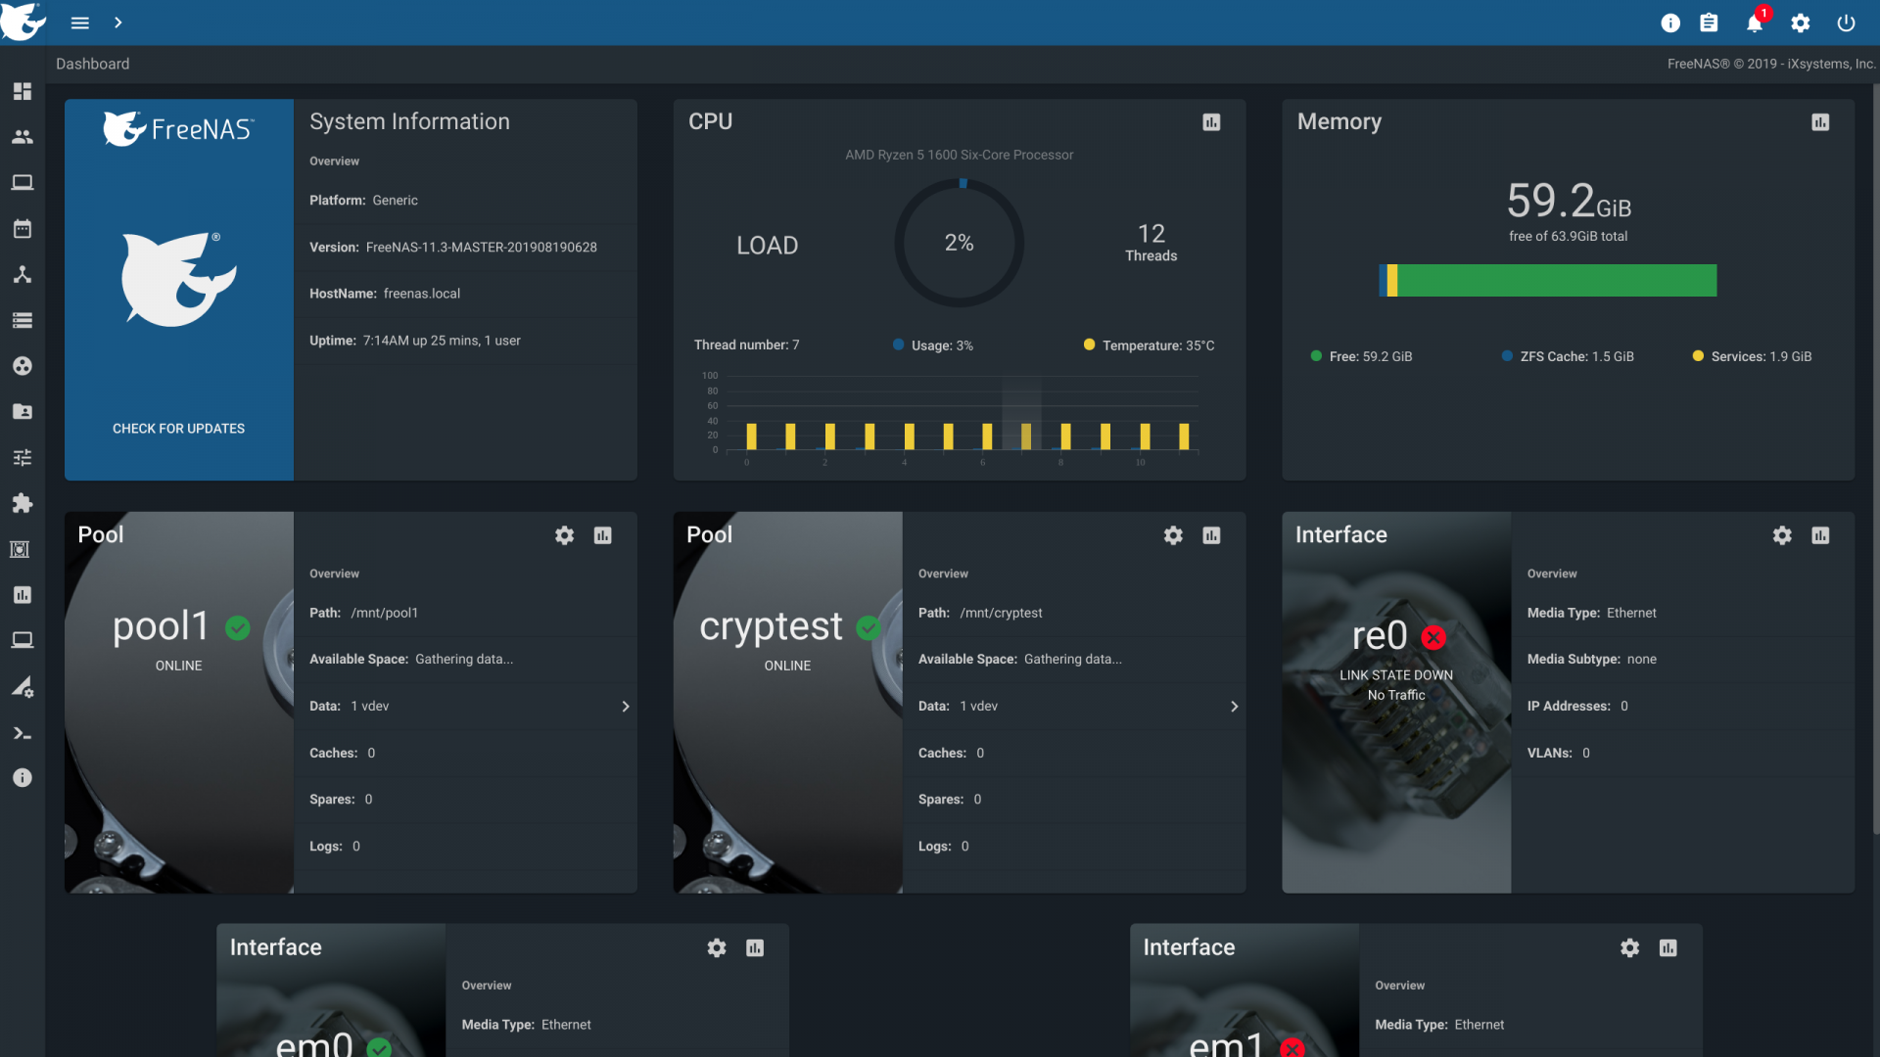Click the CPU load 2% gauge
Screen dimensions: 1880x1057
(960, 243)
